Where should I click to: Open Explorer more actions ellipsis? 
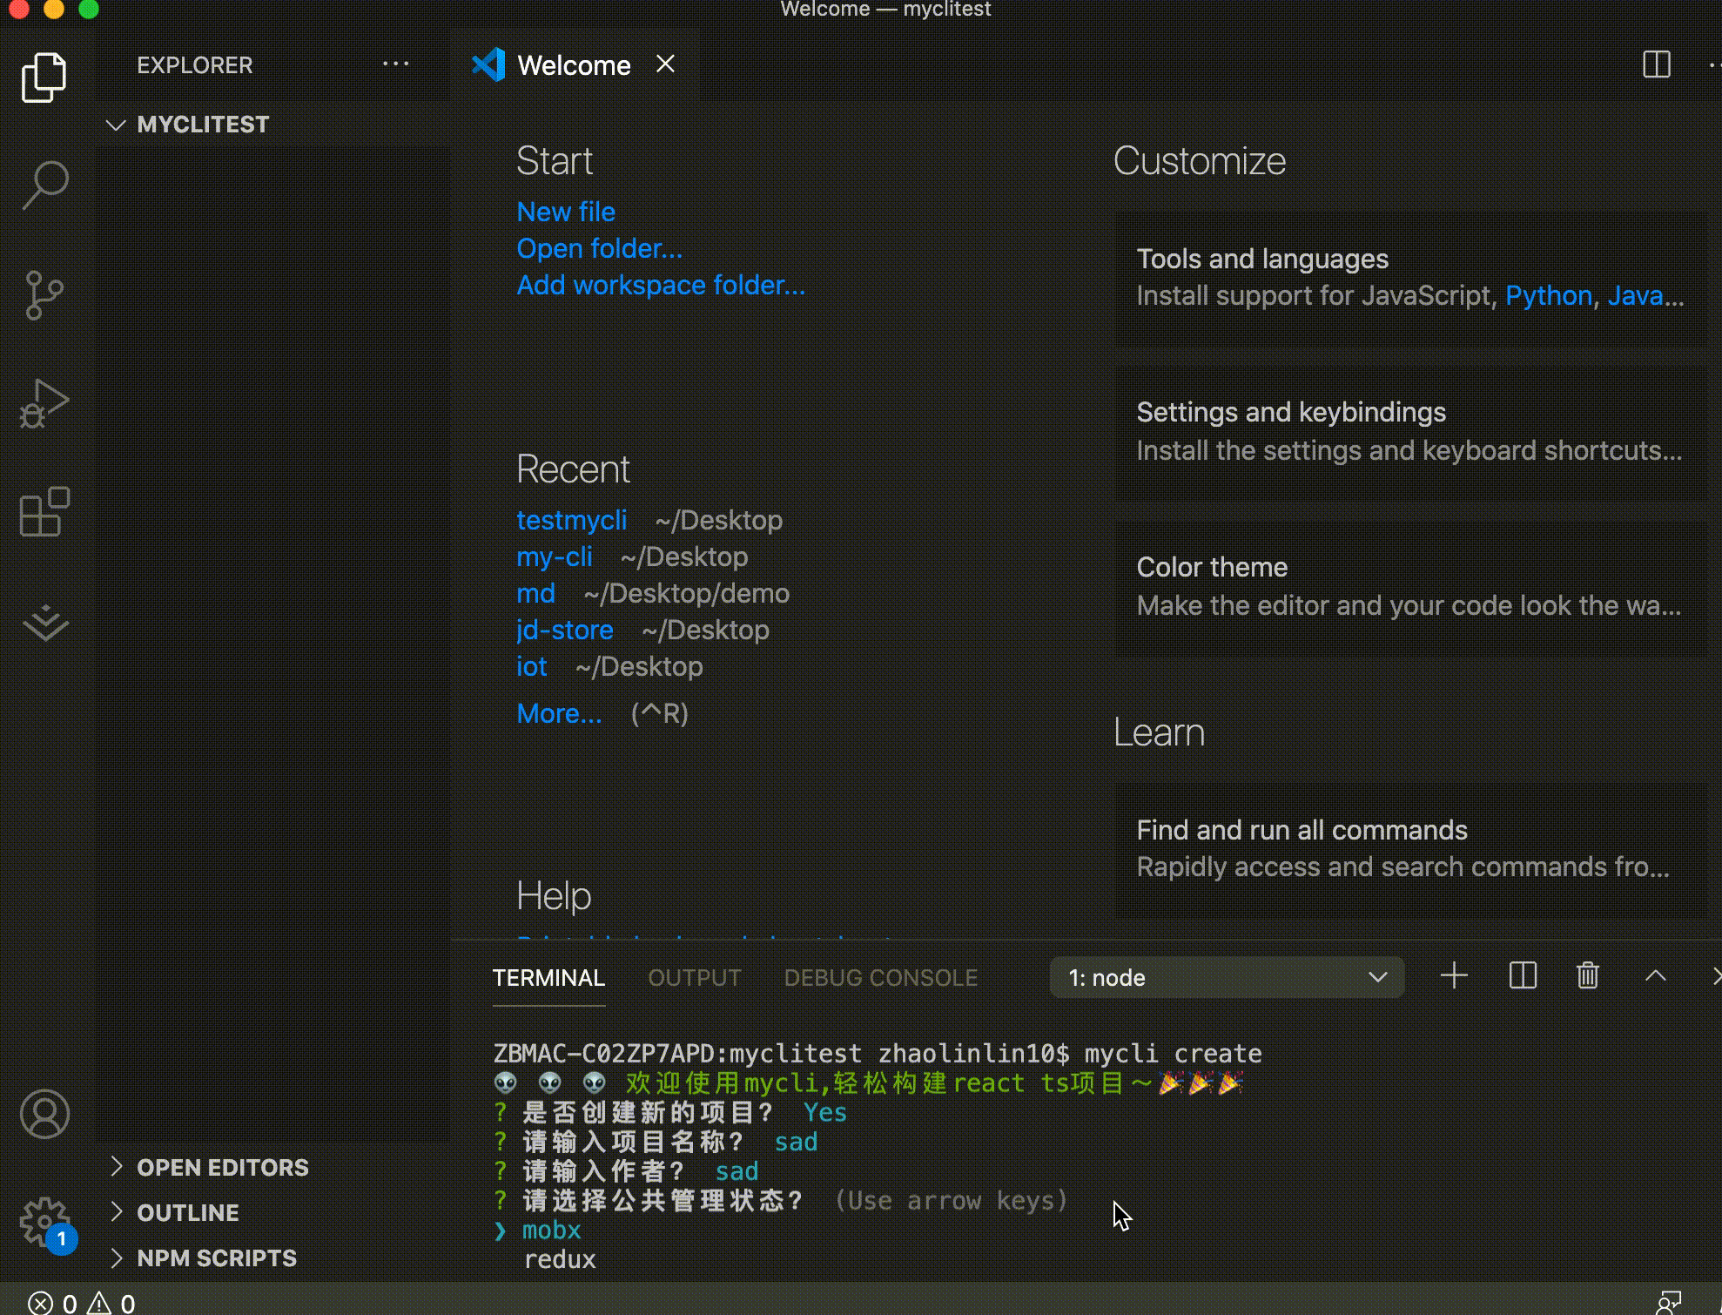click(395, 64)
